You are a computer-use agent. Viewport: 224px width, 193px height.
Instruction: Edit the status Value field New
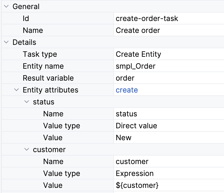(124, 138)
